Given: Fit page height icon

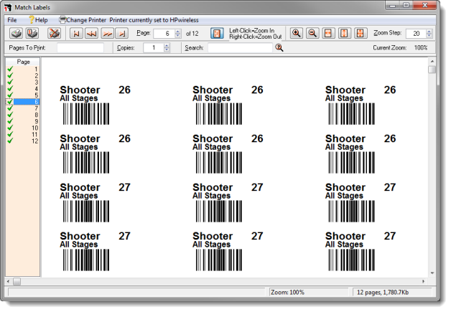Looking at the screenshot, I should [x=344, y=33].
